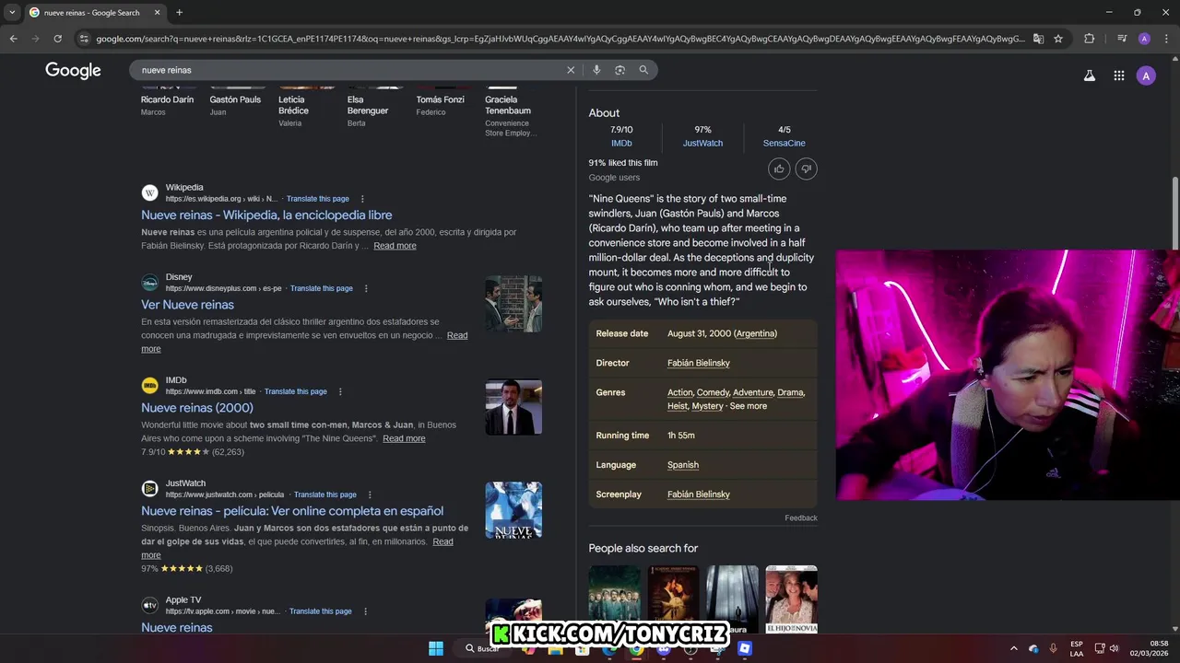Open tab search dropdown arrow

(12, 12)
